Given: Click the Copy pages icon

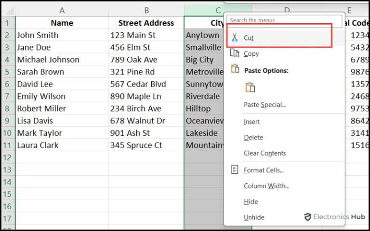Looking at the screenshot, I should tap(235, 53).
